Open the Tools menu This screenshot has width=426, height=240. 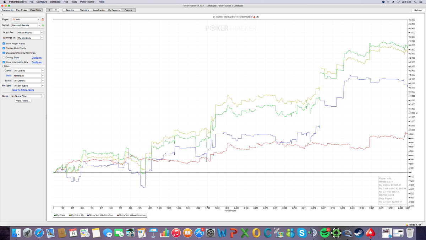pyautogui.click(x=74, y=2)
